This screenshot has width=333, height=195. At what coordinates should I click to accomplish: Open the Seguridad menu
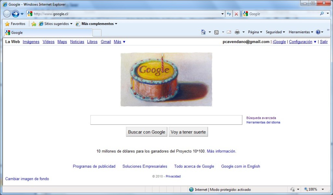pos(275,32)
